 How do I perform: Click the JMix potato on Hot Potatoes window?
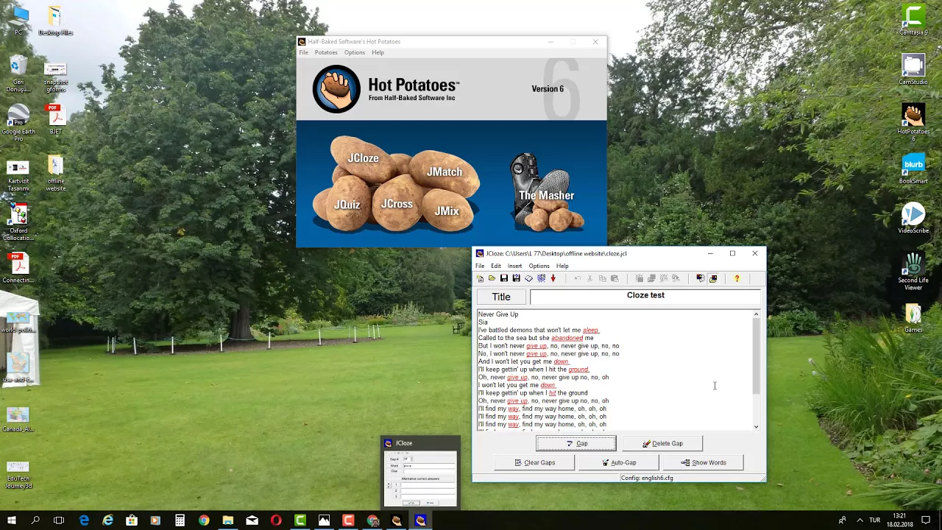(x=447, y=211)
